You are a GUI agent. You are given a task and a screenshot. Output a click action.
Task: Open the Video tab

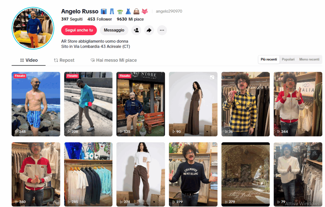(x=29, y=60)
